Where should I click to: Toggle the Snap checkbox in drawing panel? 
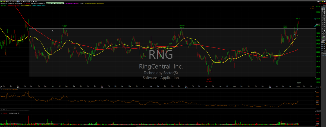click(x=322, y=38)
